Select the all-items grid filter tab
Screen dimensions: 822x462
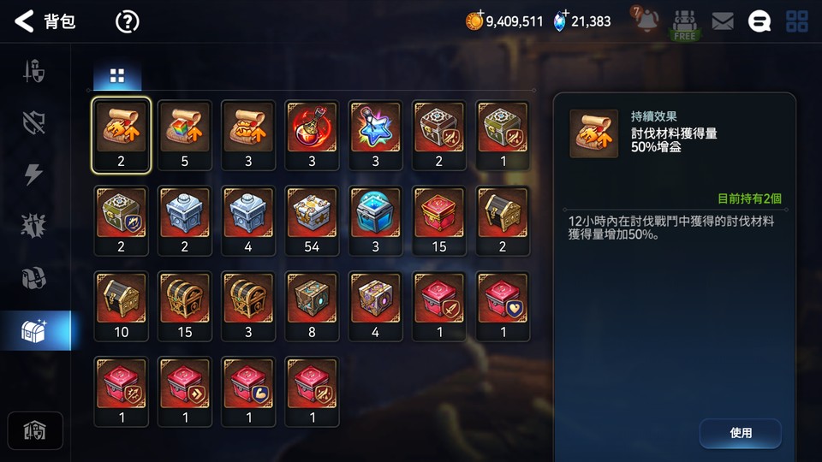point(117,76)
